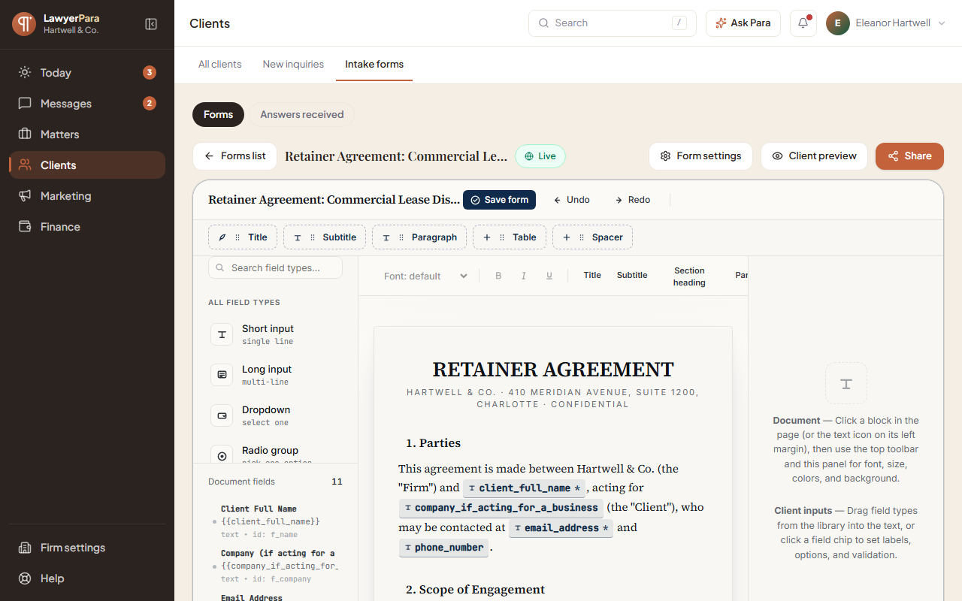
Task: Open the Font default dropdown
Action: [425, 276]
